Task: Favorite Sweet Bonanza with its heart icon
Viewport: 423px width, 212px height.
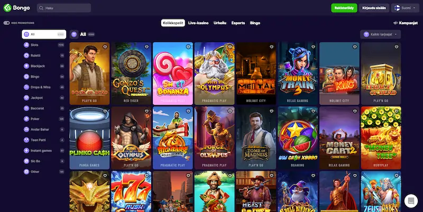Action: [188, 47]
